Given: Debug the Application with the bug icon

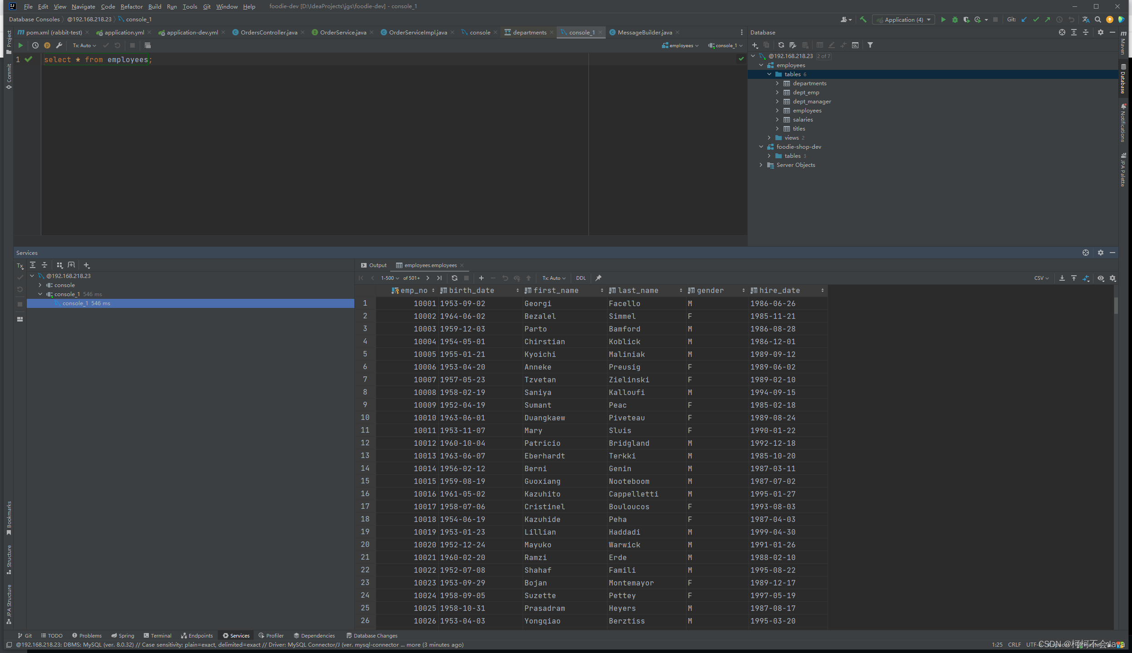Looking at the screenshot, I should [955, 19].
